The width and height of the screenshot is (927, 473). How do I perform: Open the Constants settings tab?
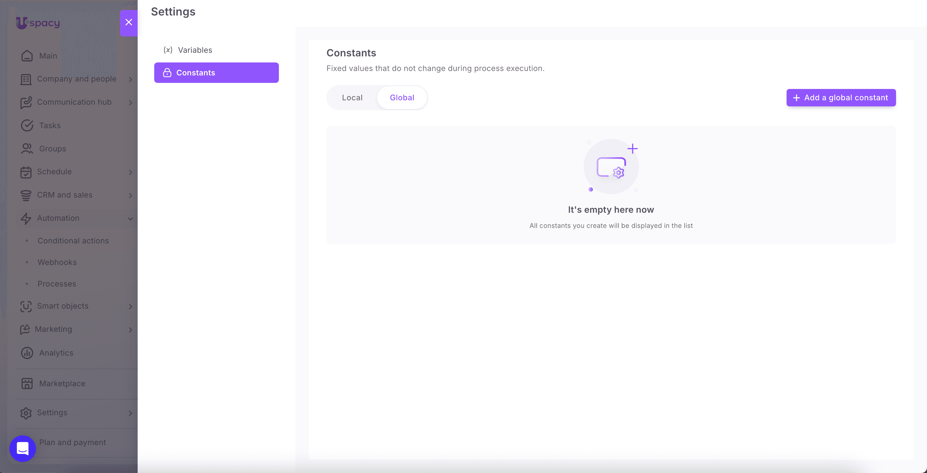tap(216, 73)
